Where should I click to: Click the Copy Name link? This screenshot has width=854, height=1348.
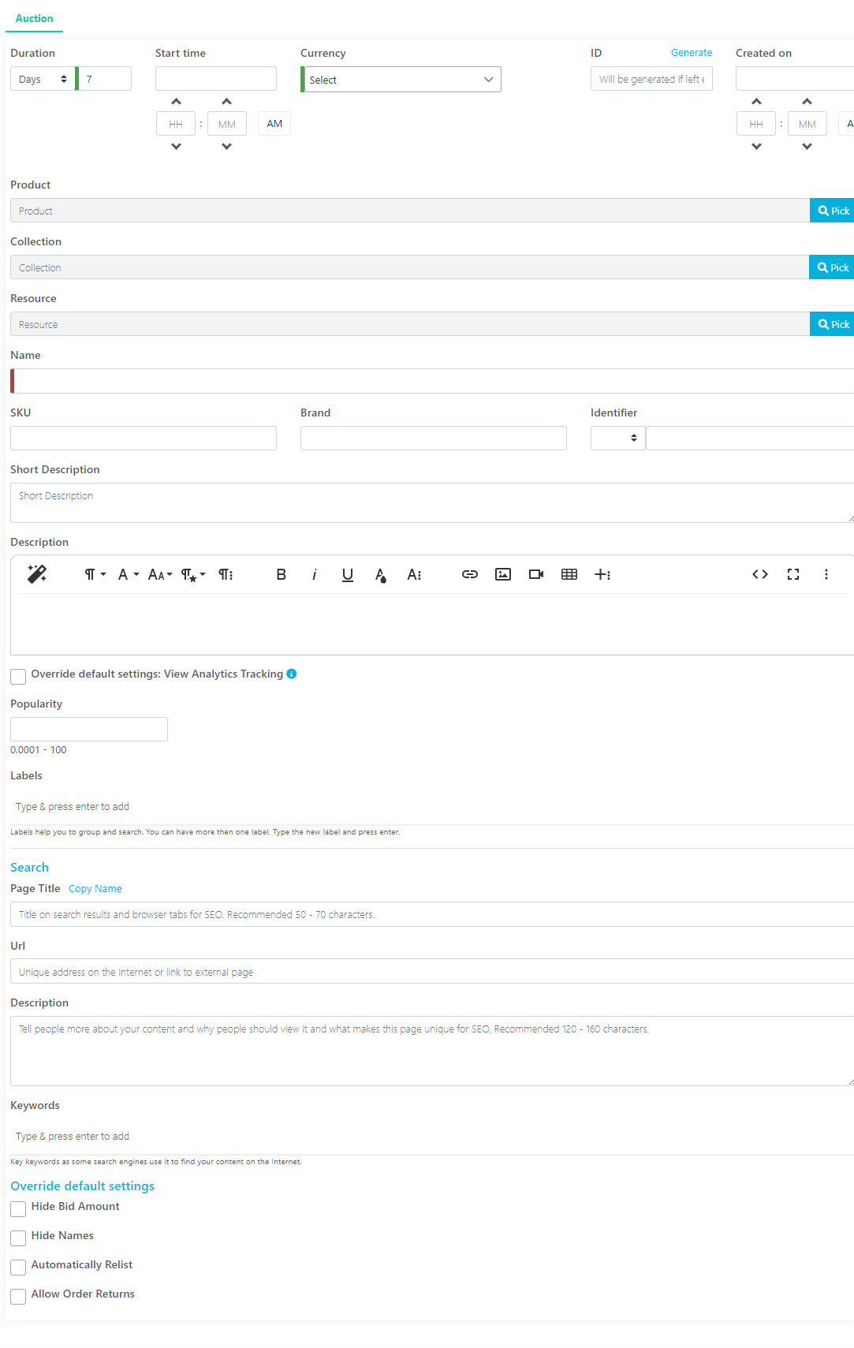click(x=95, y=889)
